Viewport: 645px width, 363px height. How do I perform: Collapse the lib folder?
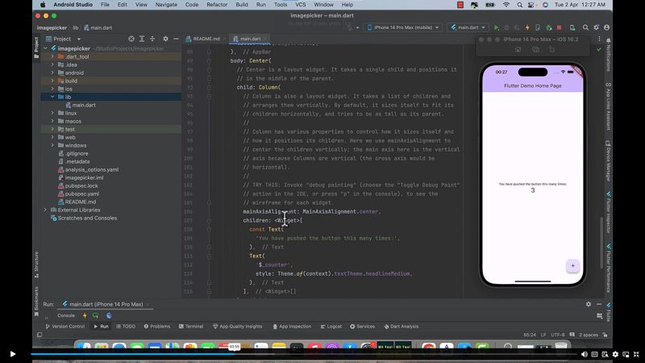click(52, 97)
